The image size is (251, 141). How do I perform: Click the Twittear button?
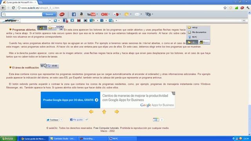tap(53, 120)
